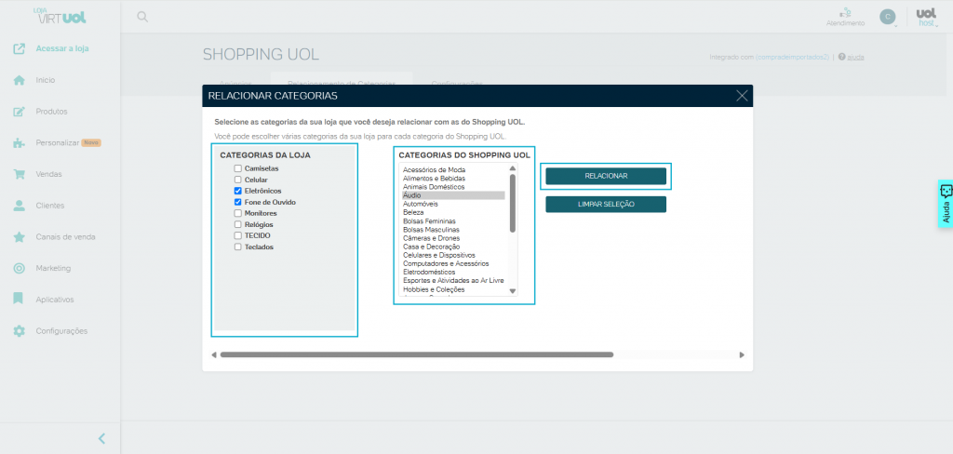
Task: Click the Loja VirtUOL logo
Action: 60,15
